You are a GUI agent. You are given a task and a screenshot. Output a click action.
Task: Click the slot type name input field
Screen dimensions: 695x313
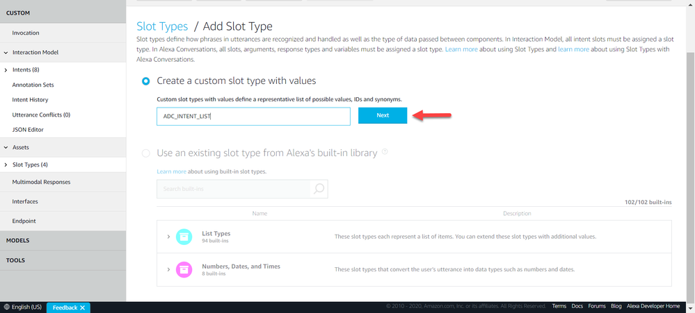click(253, 116)
